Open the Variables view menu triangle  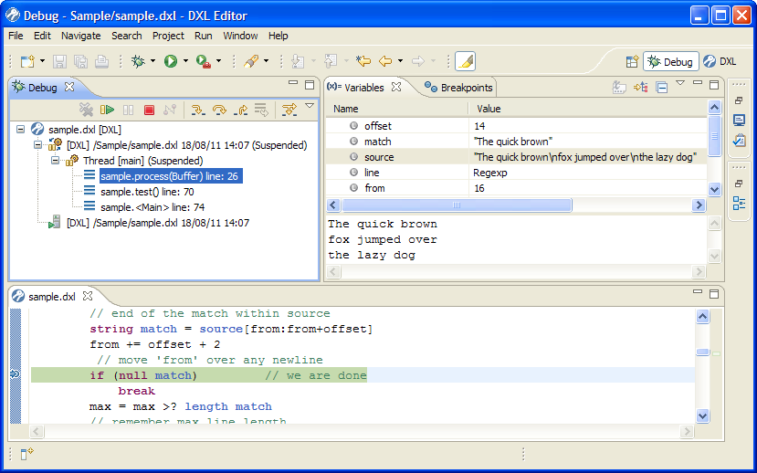pos(680,82)
